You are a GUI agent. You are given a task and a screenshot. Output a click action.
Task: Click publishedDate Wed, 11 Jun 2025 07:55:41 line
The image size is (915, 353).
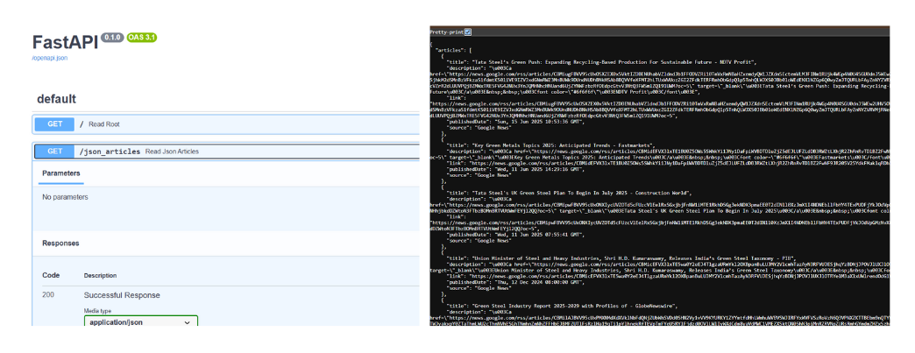click(x=516, y=233)
